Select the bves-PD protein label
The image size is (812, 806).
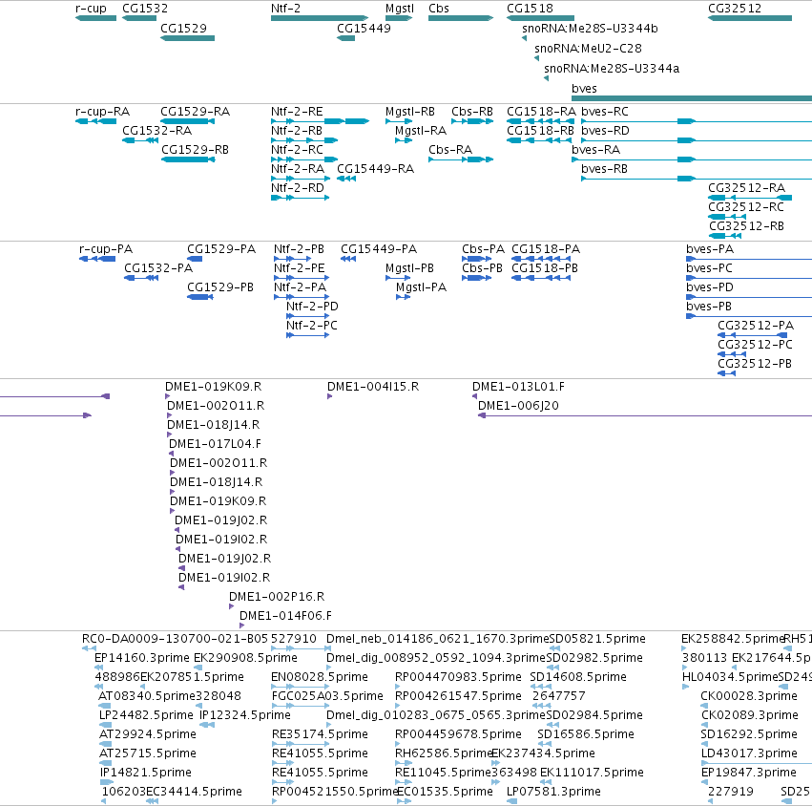point(710,287)
